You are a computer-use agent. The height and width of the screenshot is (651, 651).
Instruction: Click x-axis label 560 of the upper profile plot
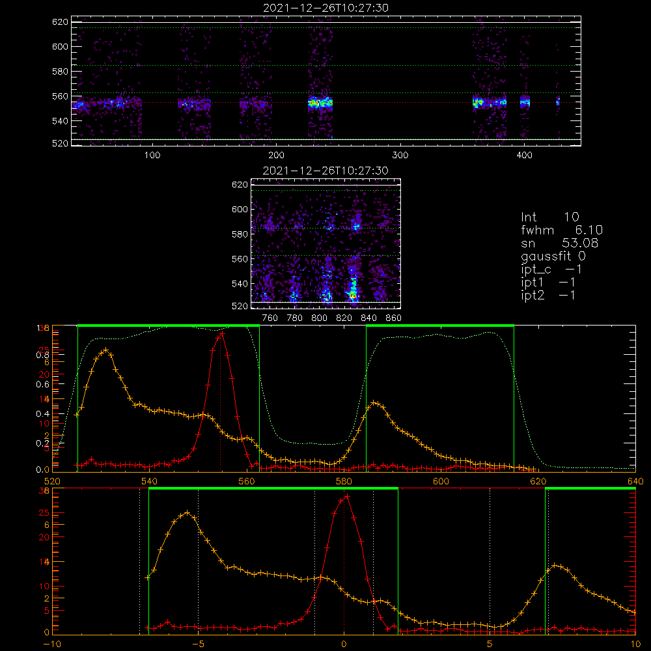(x=247, y=481)
